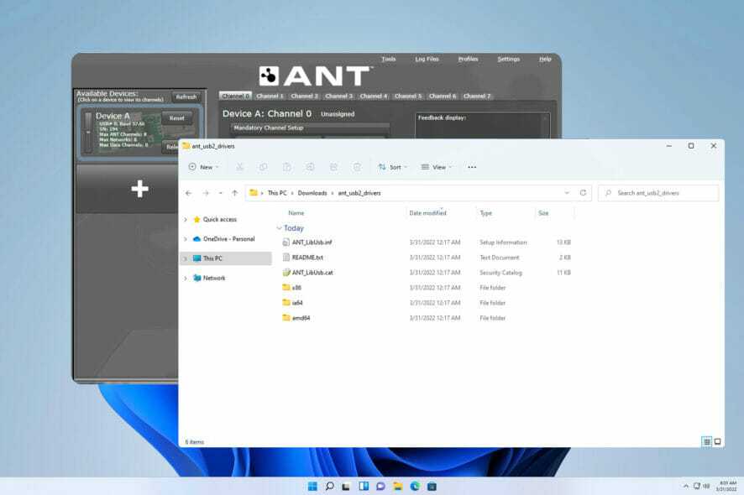The height and width of the screenshot is (495, 744).
Task: Click the Type column header
Action: [x=486, y=213]
